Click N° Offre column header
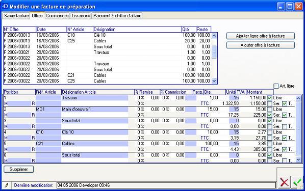 (20, 30)
